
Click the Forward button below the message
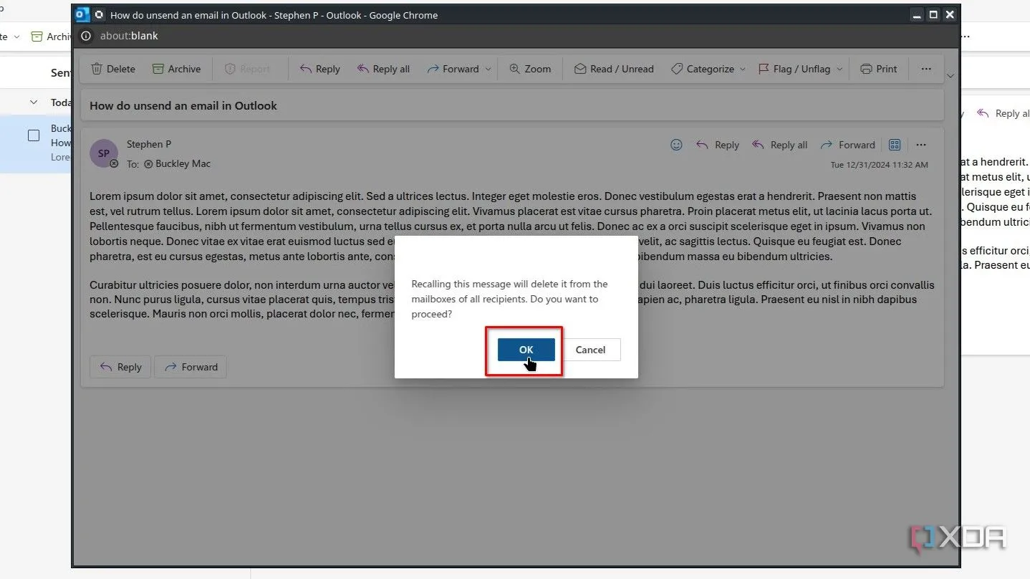coord(191,367)
